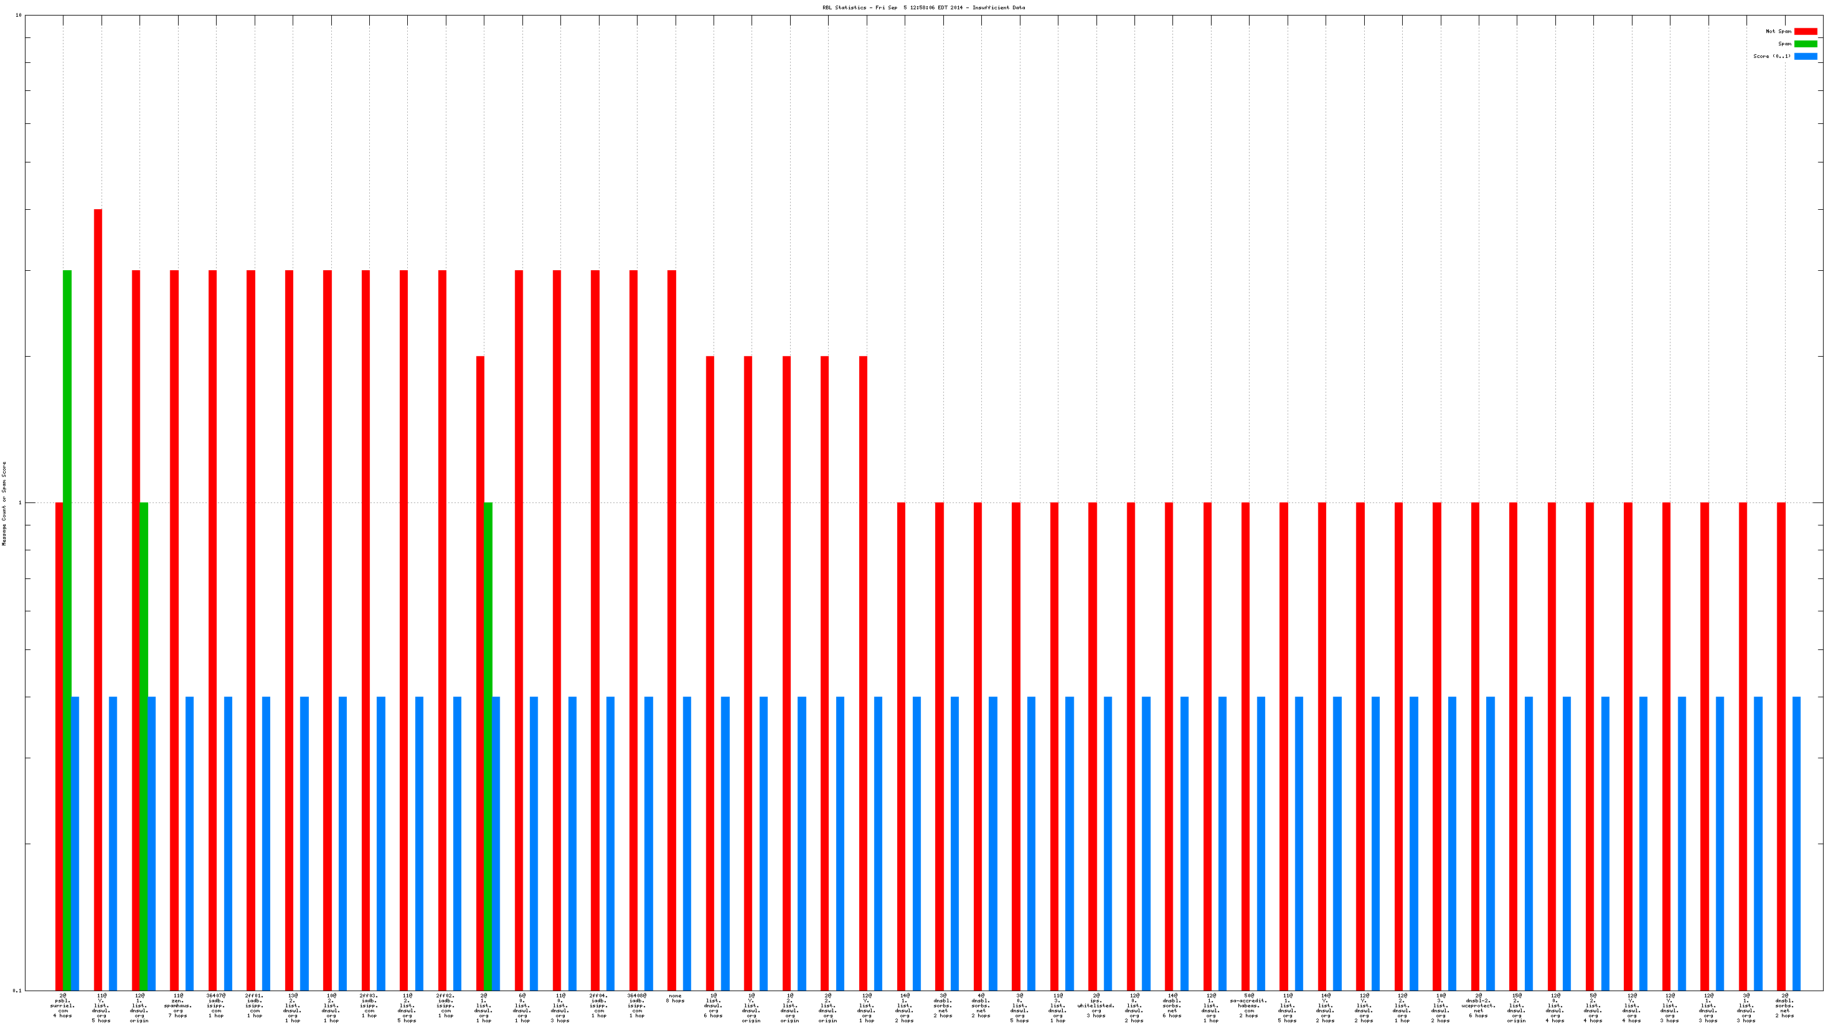This screenshot has height=1031, width=1833.
Task: Click the RBL Statistics chart title
Action: click(923, 8)
